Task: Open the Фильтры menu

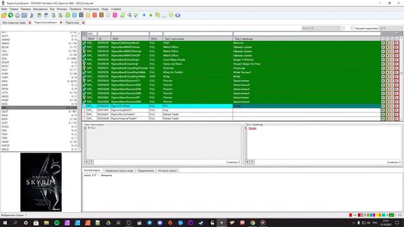Action: point(62,9)
